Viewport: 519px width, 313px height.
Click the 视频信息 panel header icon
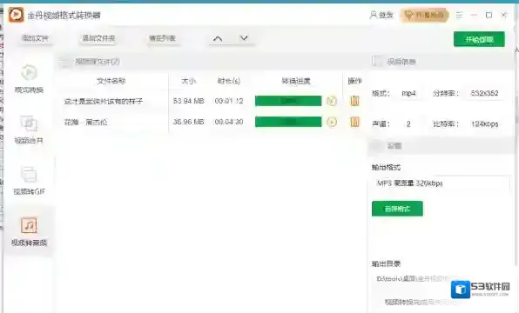point(377,61)
